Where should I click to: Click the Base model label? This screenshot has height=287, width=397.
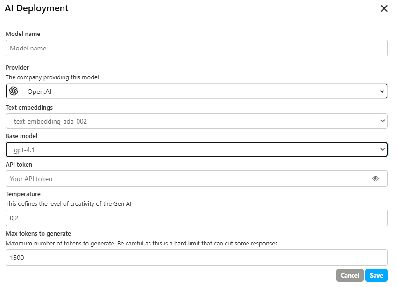[21, 136]
